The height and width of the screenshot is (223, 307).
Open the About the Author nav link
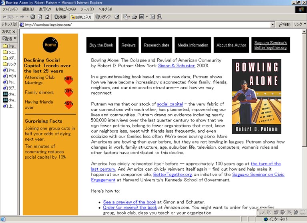click(x=231, y=45)
